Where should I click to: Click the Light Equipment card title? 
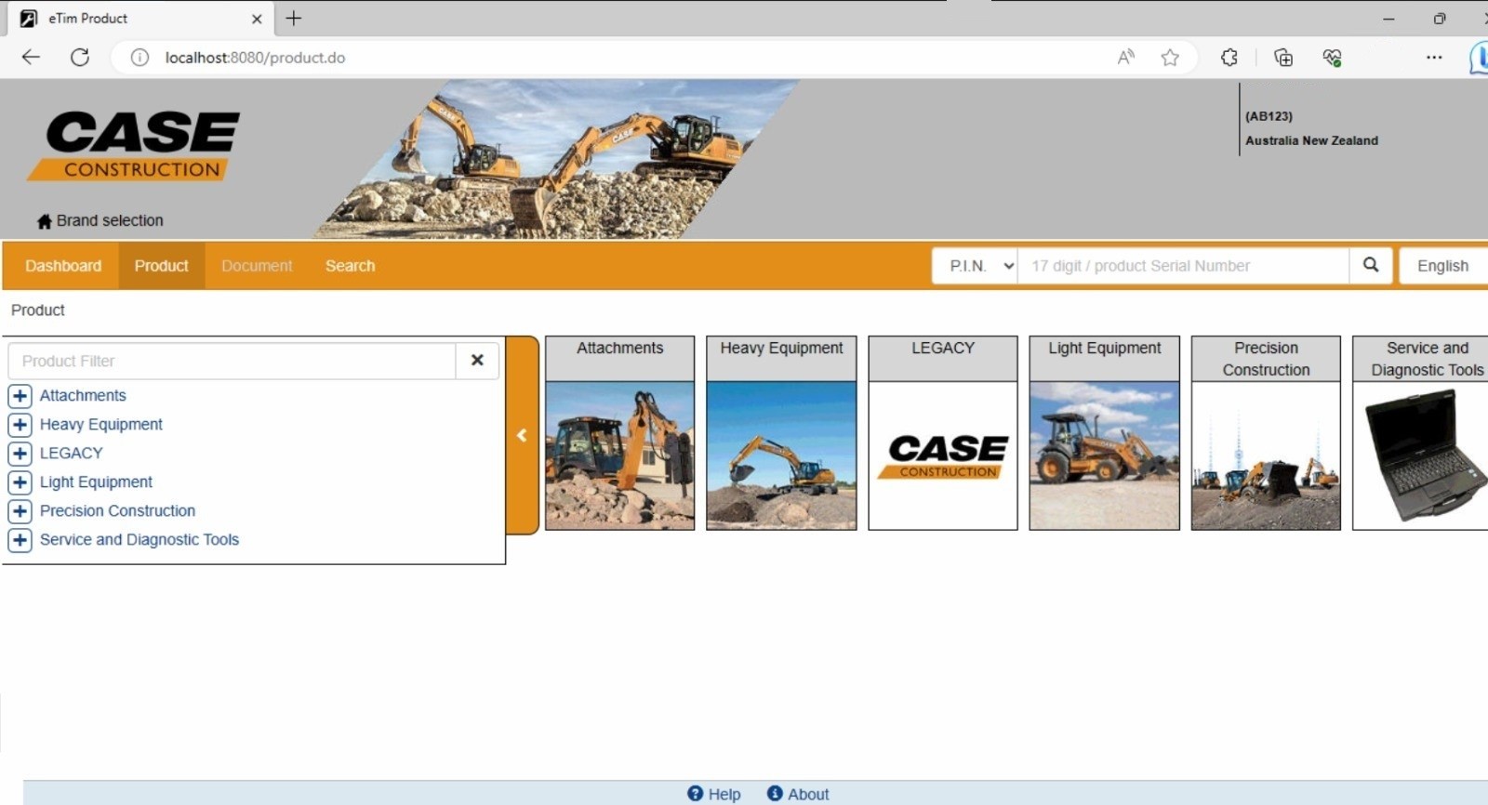tap(1105, 348)
